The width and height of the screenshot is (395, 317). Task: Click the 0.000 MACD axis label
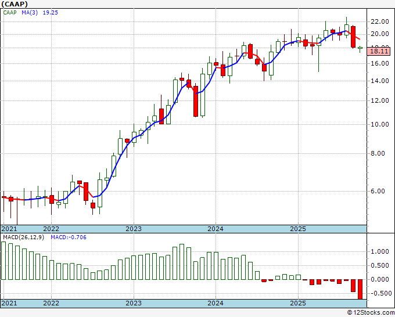pos(380,279)
